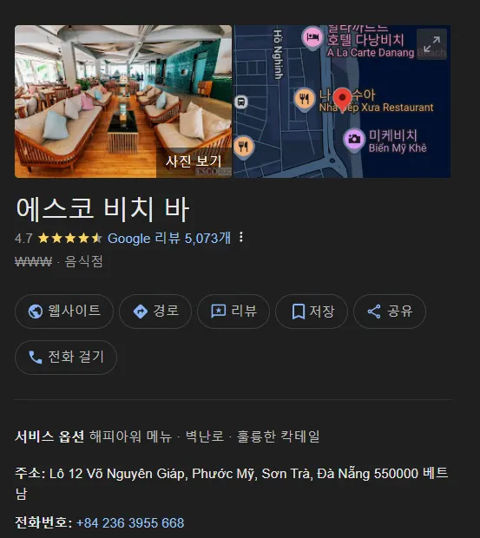
Task: Click the bus stop icon on map
Action: pyautogui.click(x=241, y=102)
